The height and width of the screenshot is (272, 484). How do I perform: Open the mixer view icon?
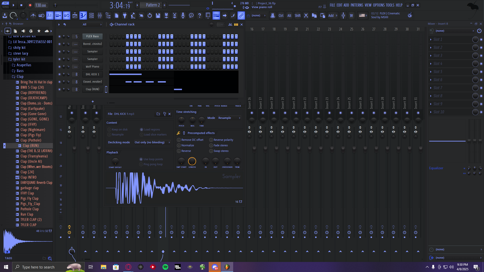tap(100, 16)
